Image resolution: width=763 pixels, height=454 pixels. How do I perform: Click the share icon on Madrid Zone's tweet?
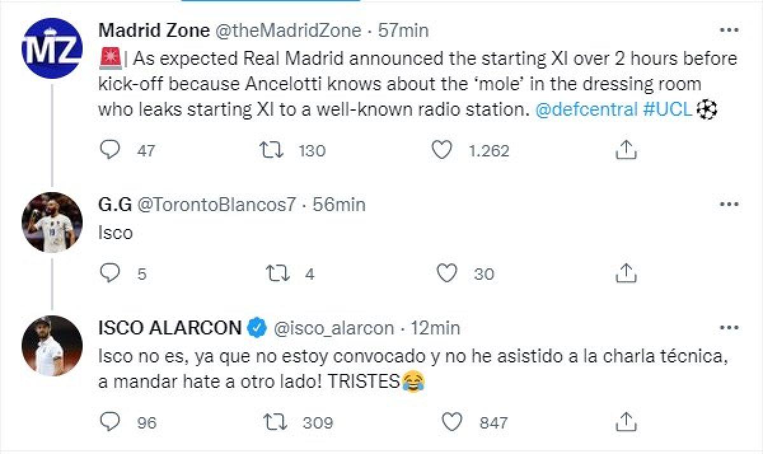click(626, 148)
